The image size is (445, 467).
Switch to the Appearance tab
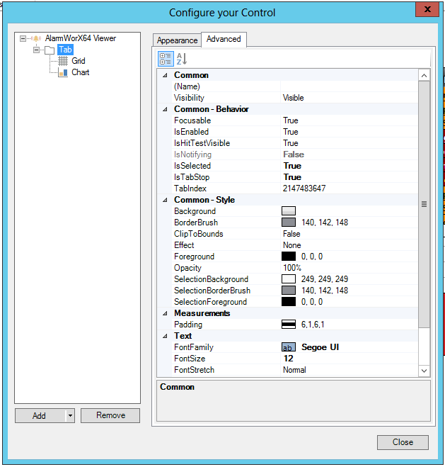pyautogui.click(x=177, y=40)
